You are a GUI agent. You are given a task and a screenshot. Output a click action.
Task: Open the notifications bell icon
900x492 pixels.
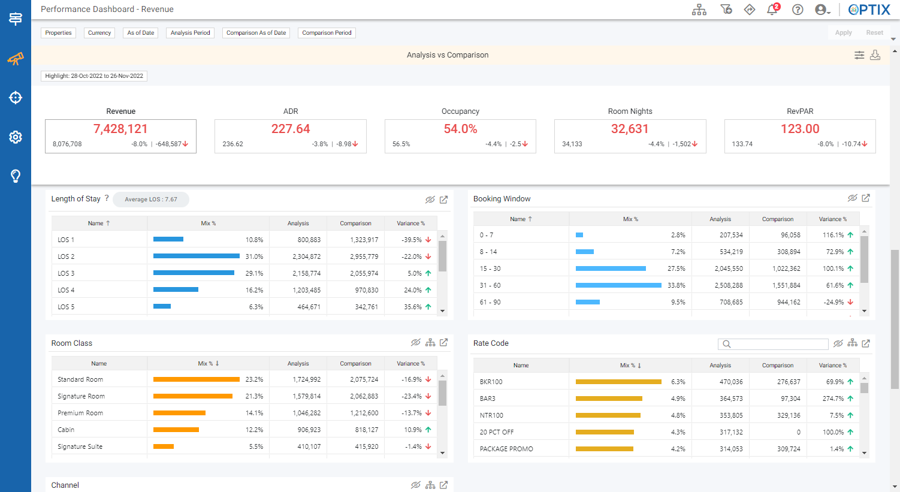772,10
